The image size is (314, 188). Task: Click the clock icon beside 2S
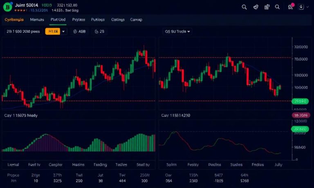point(96,31)
